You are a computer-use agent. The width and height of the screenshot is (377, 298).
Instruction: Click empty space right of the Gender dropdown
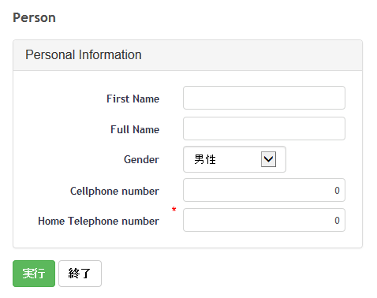click(x=315, y=159)
